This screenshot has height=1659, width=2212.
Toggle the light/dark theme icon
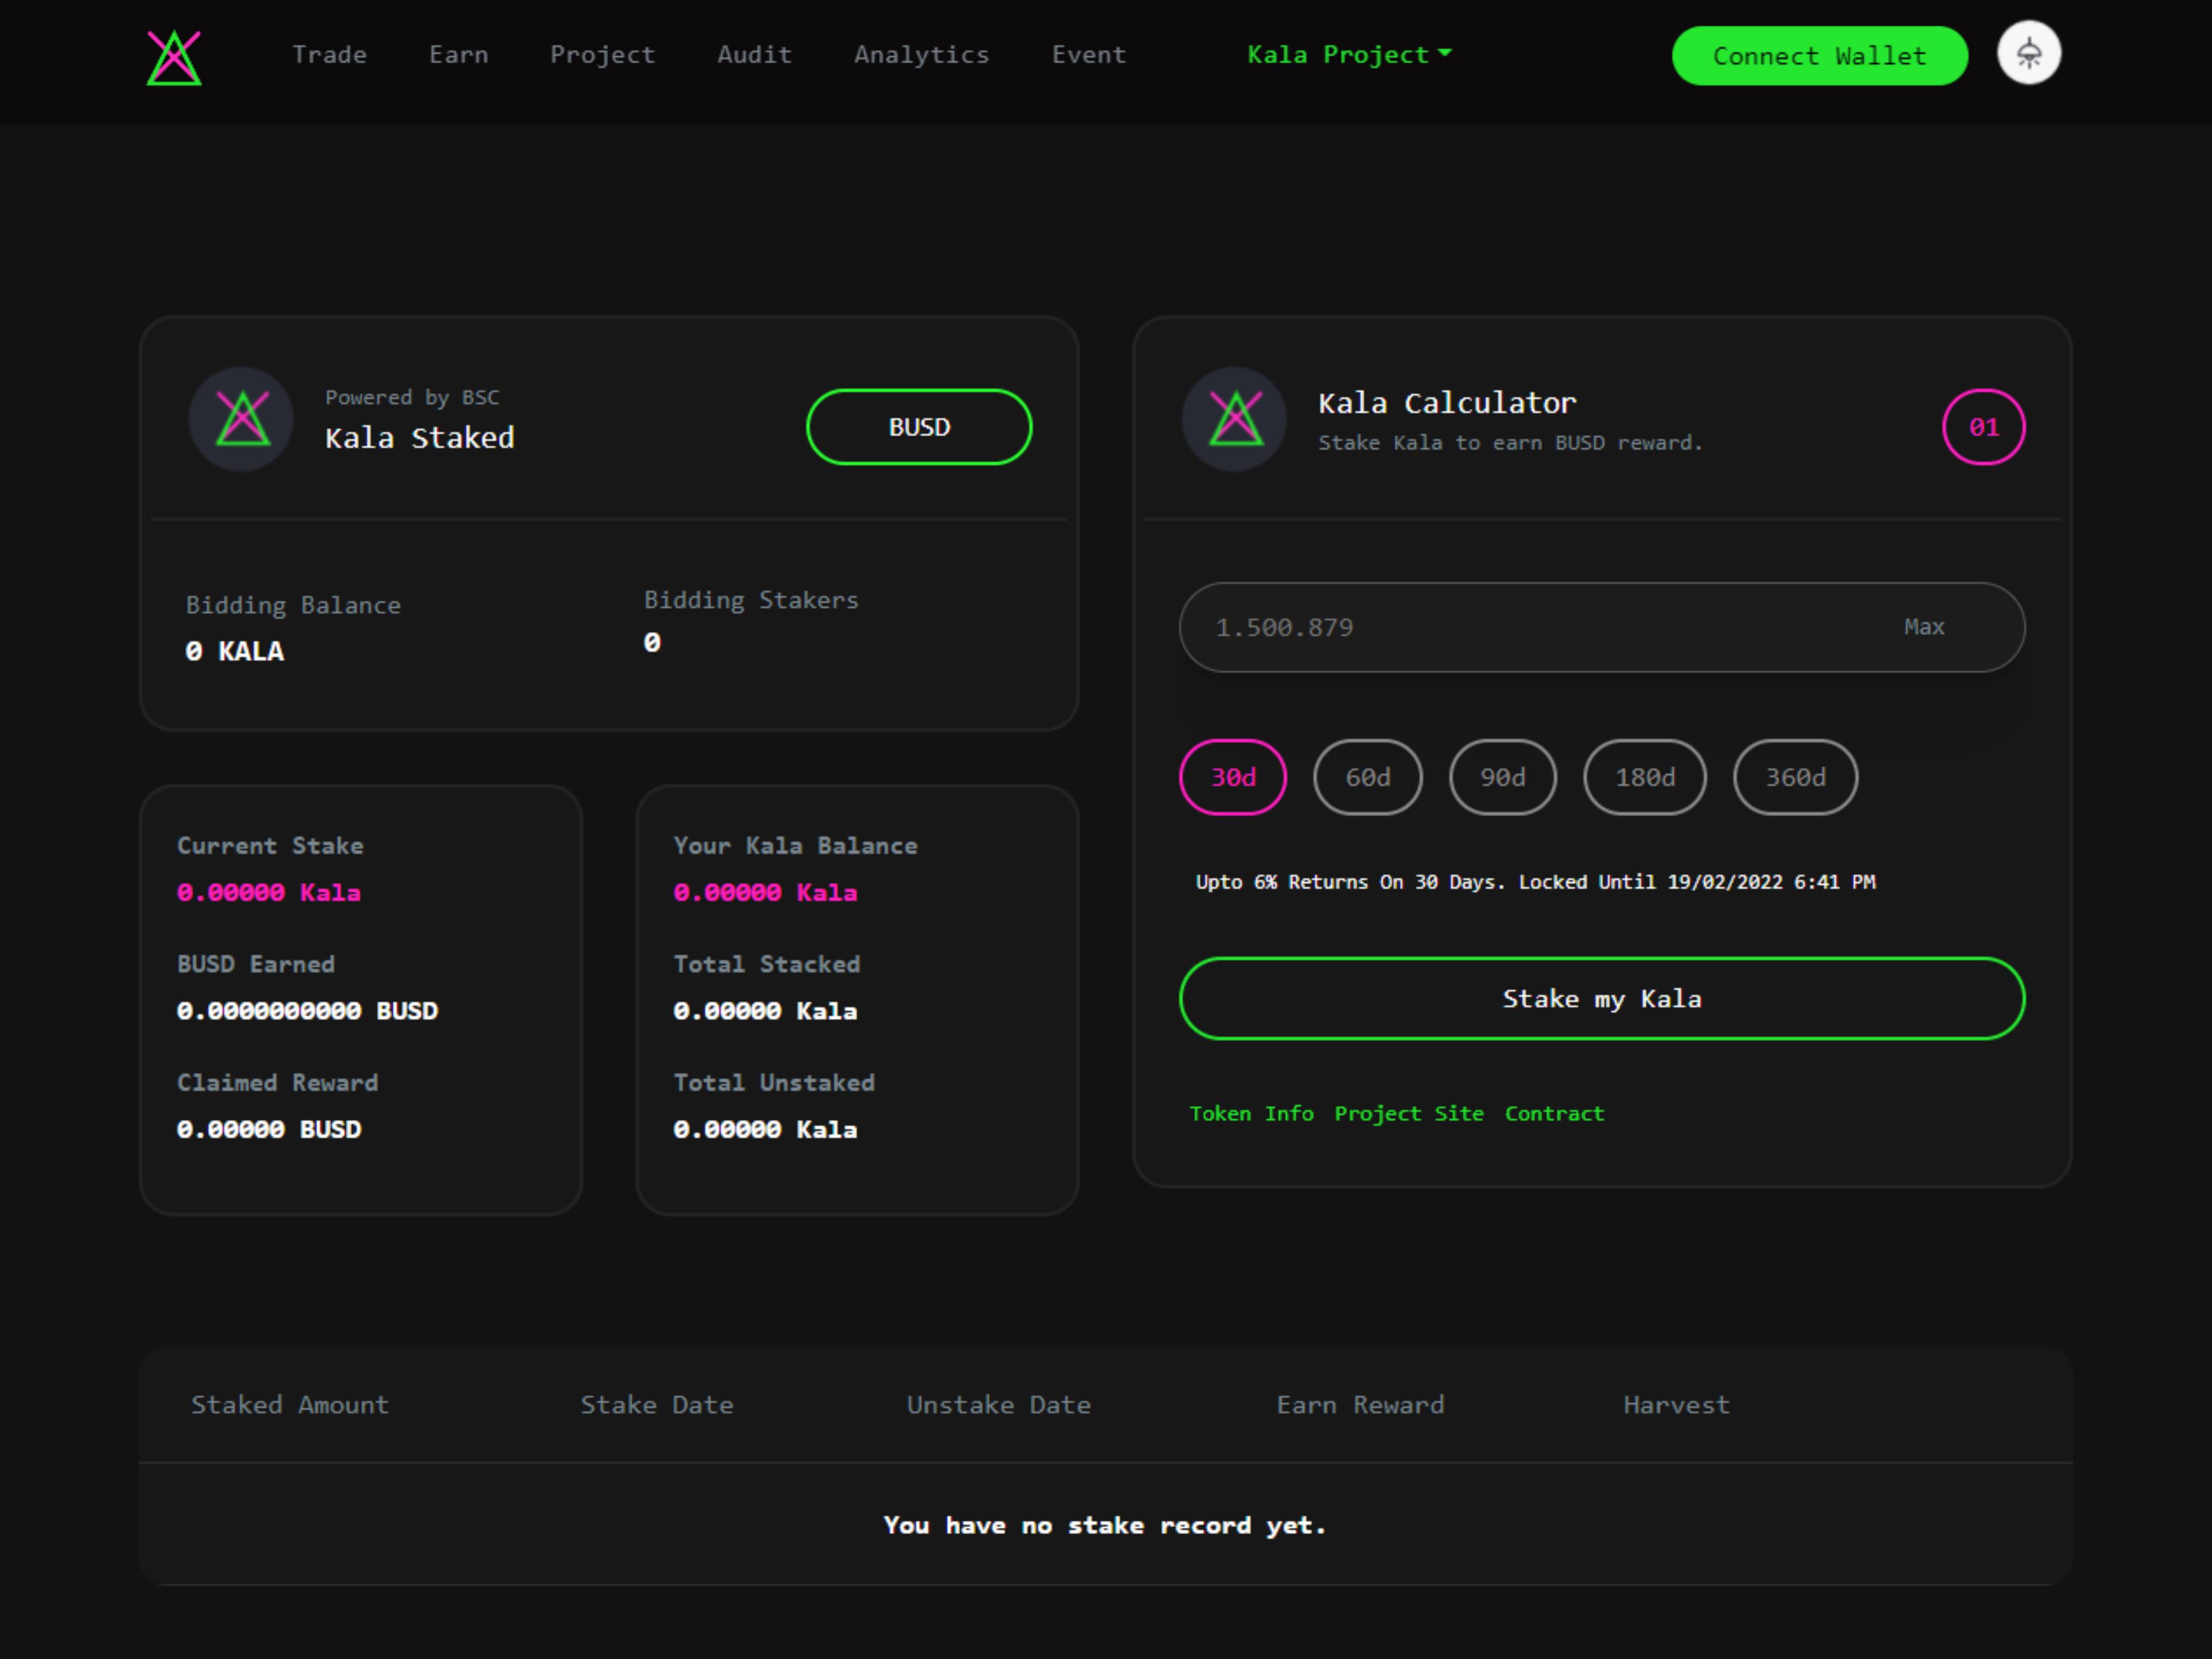tap(2028, 53)
